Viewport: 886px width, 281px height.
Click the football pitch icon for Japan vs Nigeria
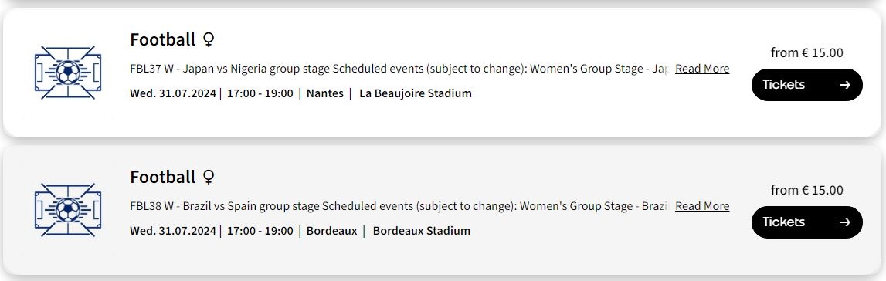(x=68, y=73)
